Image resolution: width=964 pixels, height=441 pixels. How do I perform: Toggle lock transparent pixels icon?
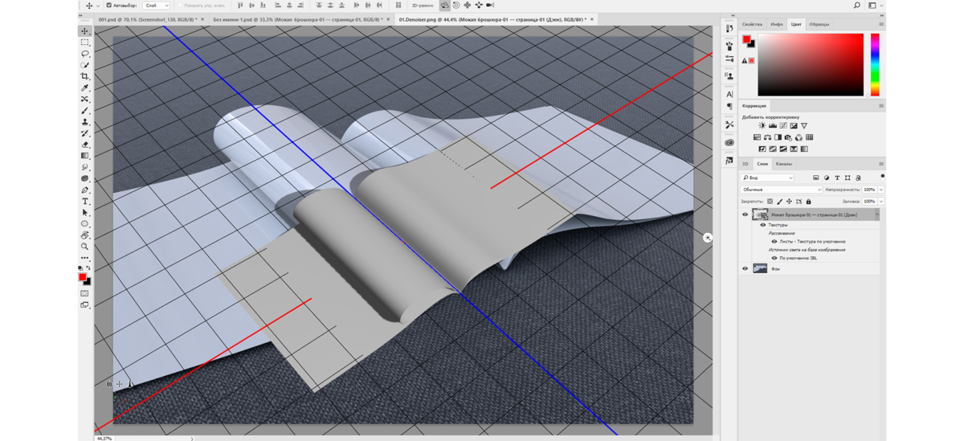point(770,202)
